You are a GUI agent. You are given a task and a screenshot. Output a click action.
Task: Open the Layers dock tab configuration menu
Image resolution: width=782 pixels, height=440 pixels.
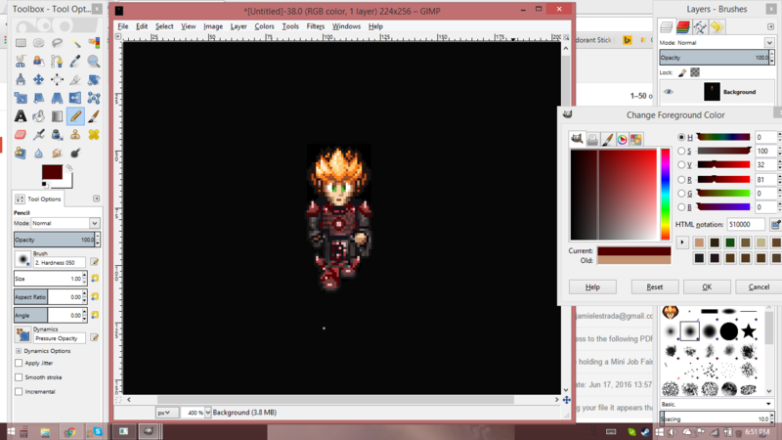pyautogui.click(x=770, y=26)
